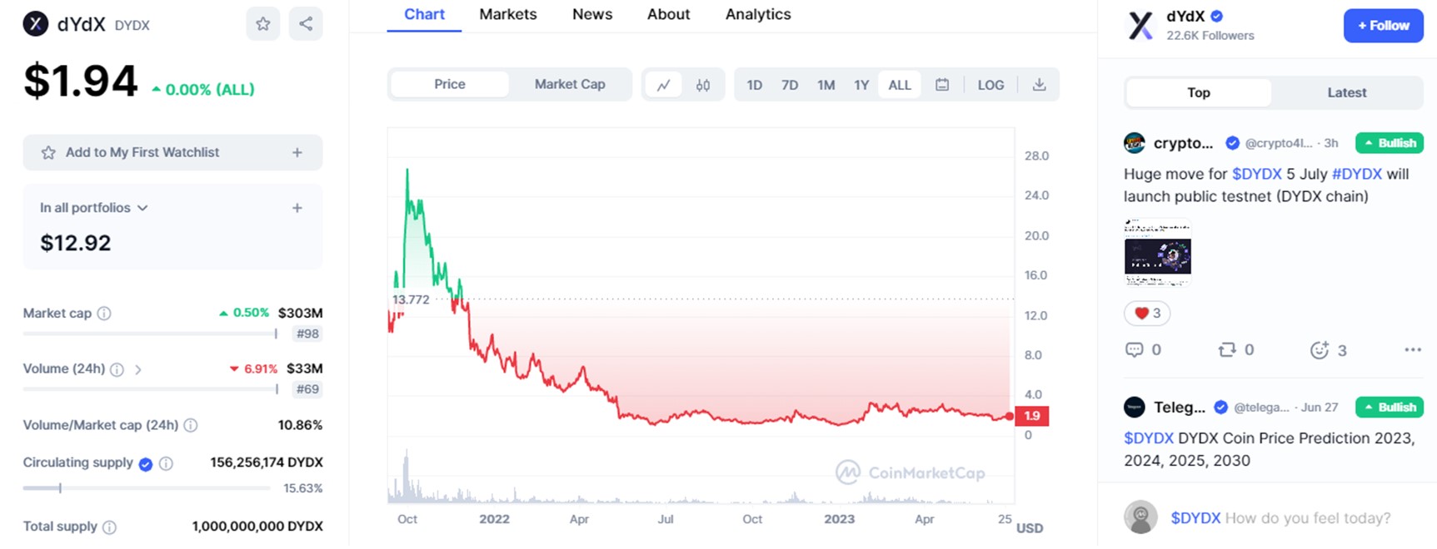Select the Price chart toggle

[450, 85]
